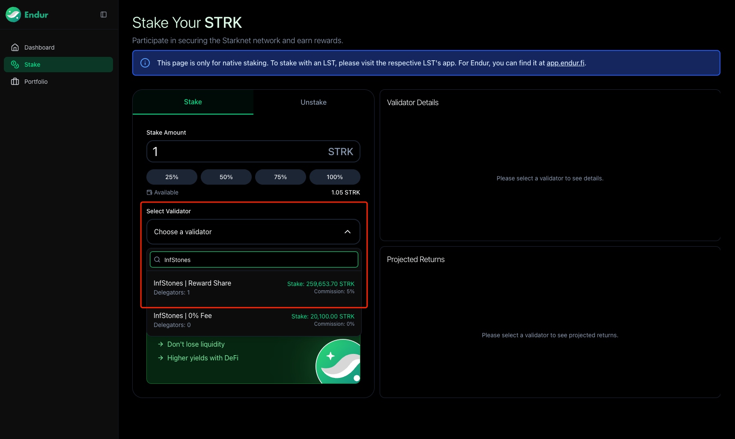Click the Commission: 5% text

[x=334, y=292]
